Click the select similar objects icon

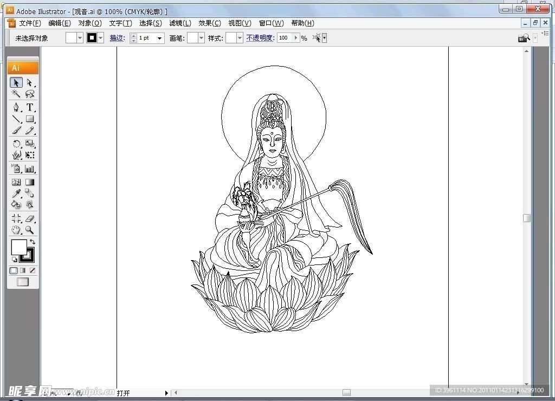(317, 38)
